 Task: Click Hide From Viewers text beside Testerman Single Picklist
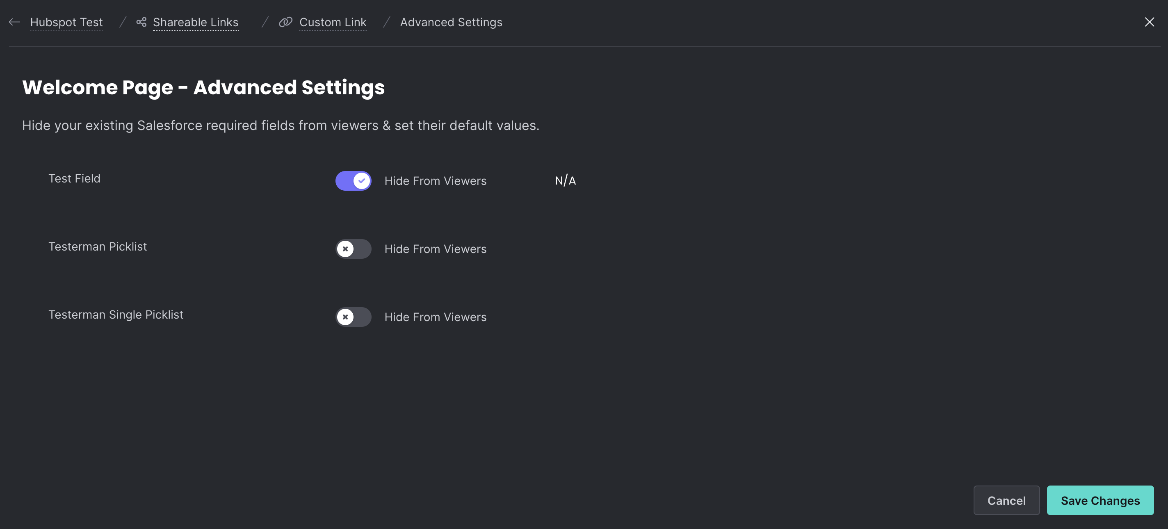point(435,317)
